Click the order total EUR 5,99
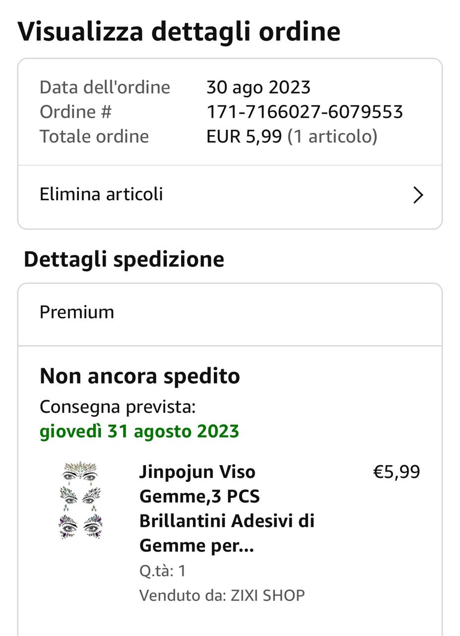Screen dimensions: 460x636 click(244, 136)
